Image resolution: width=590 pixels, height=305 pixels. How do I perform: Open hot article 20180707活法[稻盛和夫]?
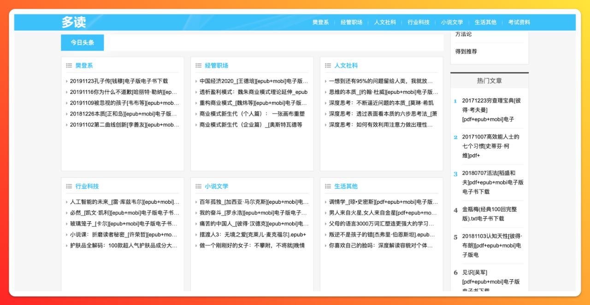(493, 182)
